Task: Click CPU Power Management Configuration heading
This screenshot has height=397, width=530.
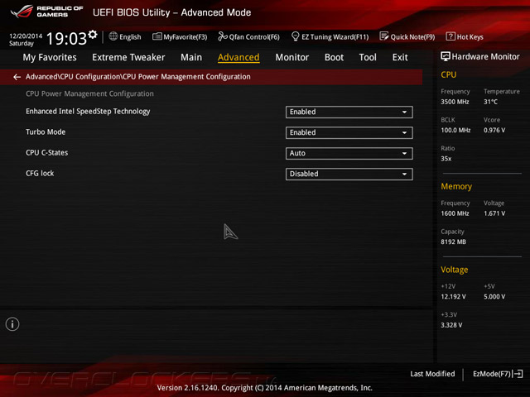Action: pos(89,93)
